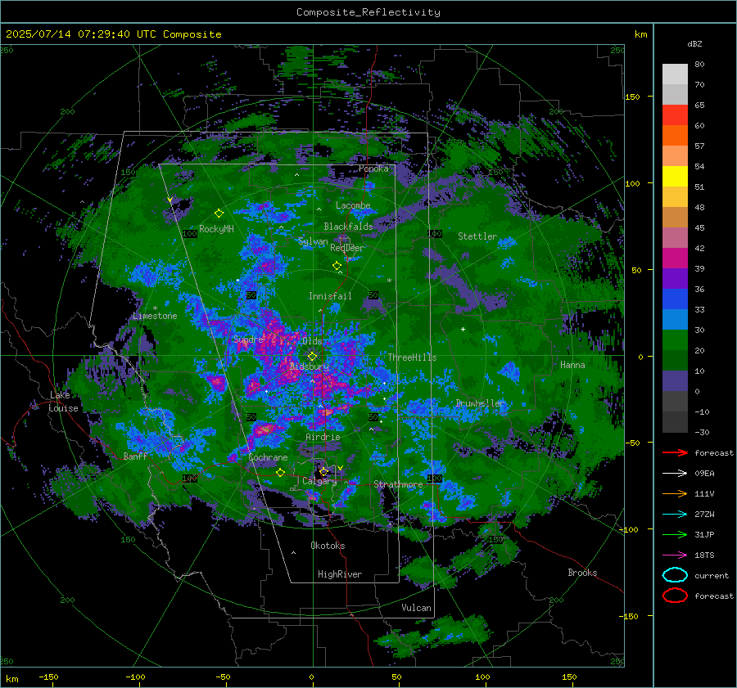Image resolution: width=737 pixels, height=688 pixels.
Task: Click the 09EA legend label
Action: point(704,474)
